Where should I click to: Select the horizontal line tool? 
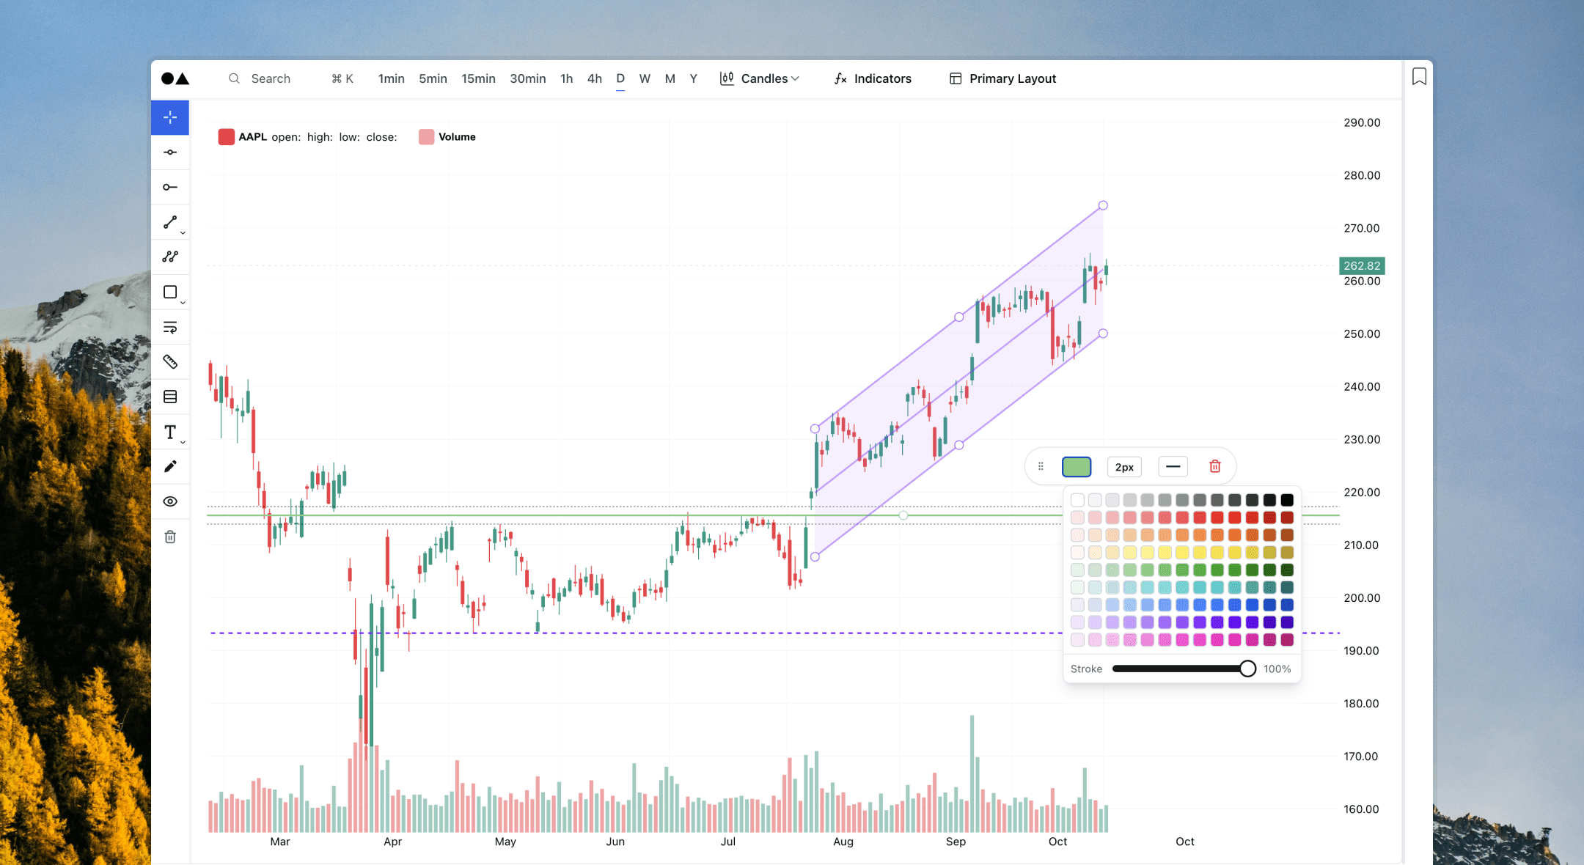170,152
